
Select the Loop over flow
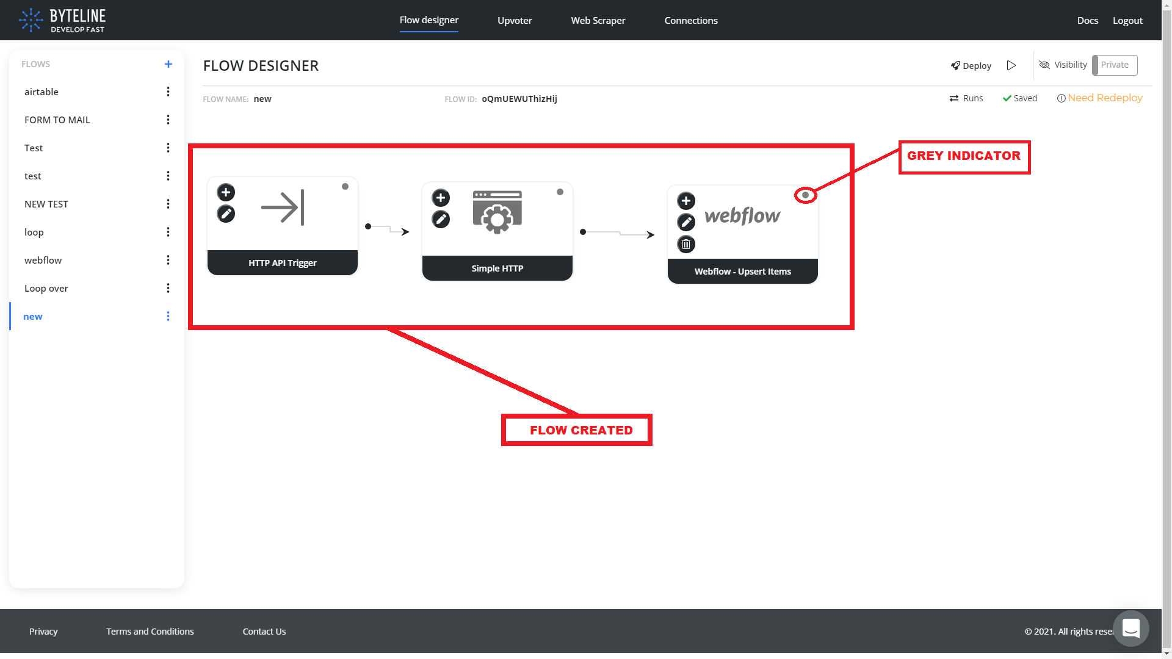click(46, 288)
